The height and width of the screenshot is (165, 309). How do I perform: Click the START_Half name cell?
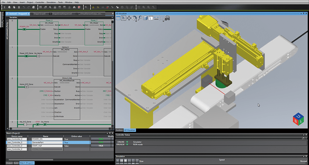click(x=47, y=146)
